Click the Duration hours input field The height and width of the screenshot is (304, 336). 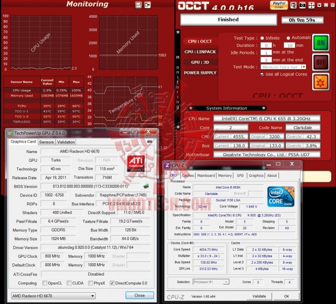[x=266, y=45]
